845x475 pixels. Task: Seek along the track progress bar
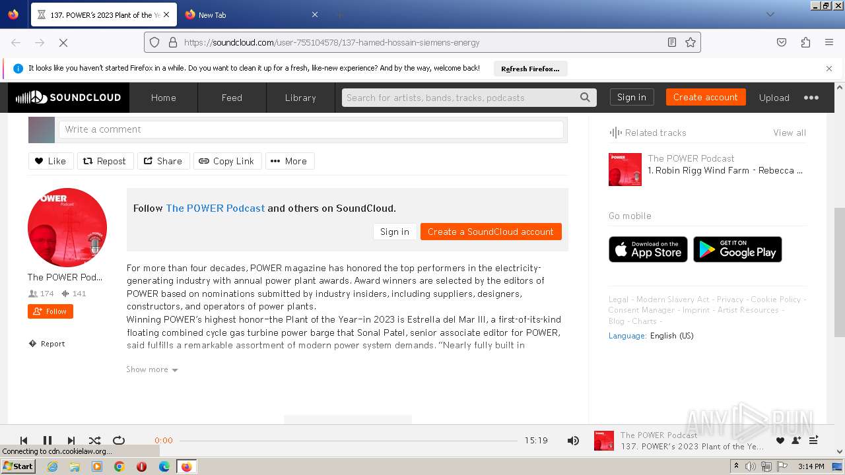349,441
